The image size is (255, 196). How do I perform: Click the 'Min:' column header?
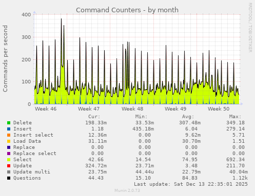coord(141,117)
